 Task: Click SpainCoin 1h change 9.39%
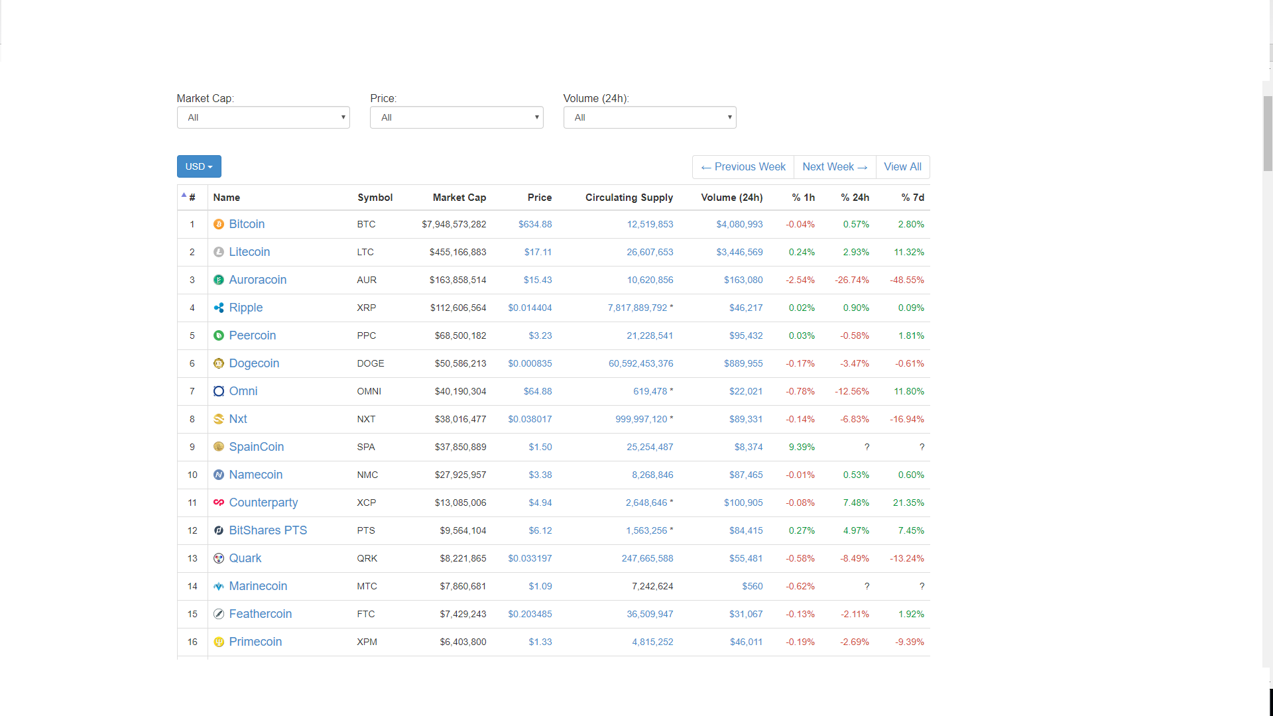pos(802,447)
